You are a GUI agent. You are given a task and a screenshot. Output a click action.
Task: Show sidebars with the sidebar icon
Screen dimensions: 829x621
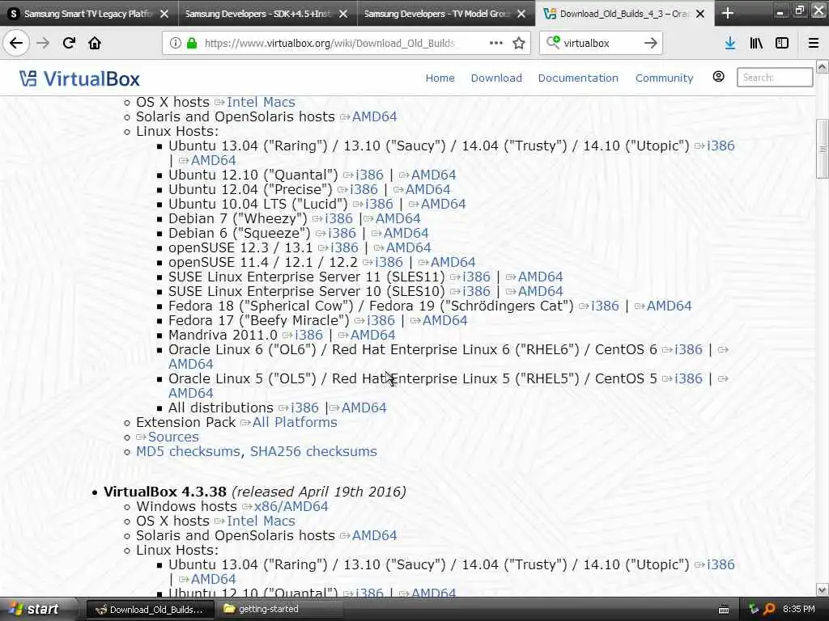click(782, 44)
